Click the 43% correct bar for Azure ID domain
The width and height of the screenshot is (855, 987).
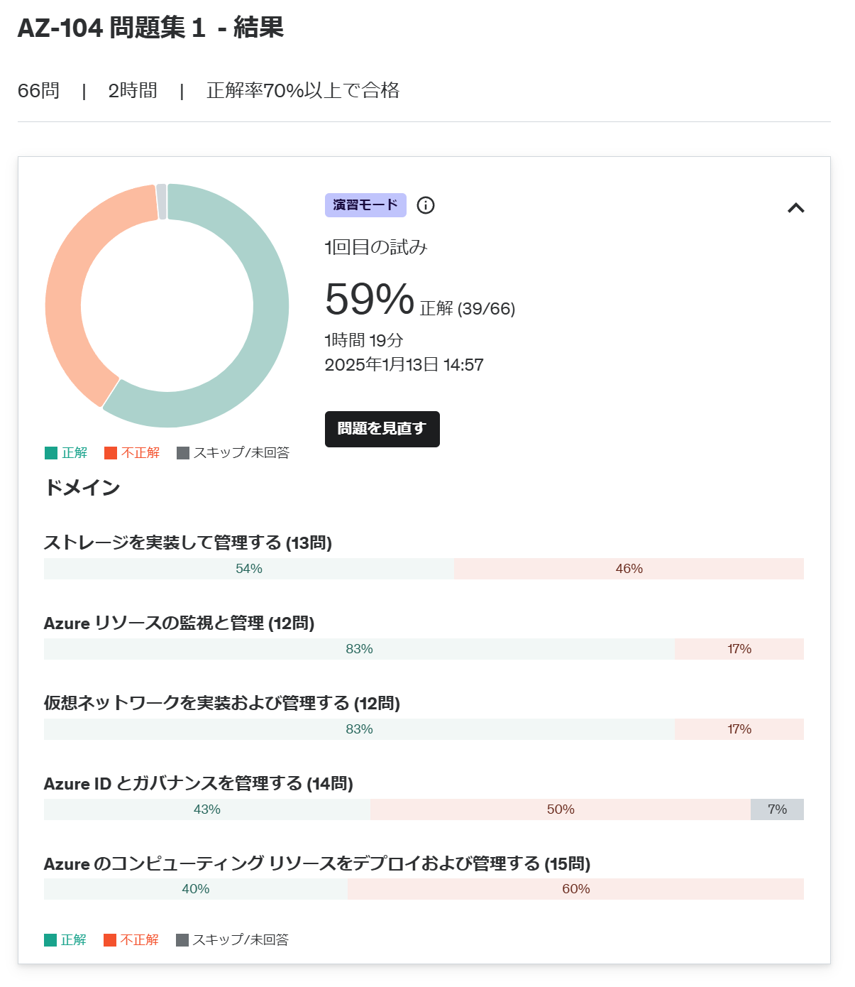[207, 809]
